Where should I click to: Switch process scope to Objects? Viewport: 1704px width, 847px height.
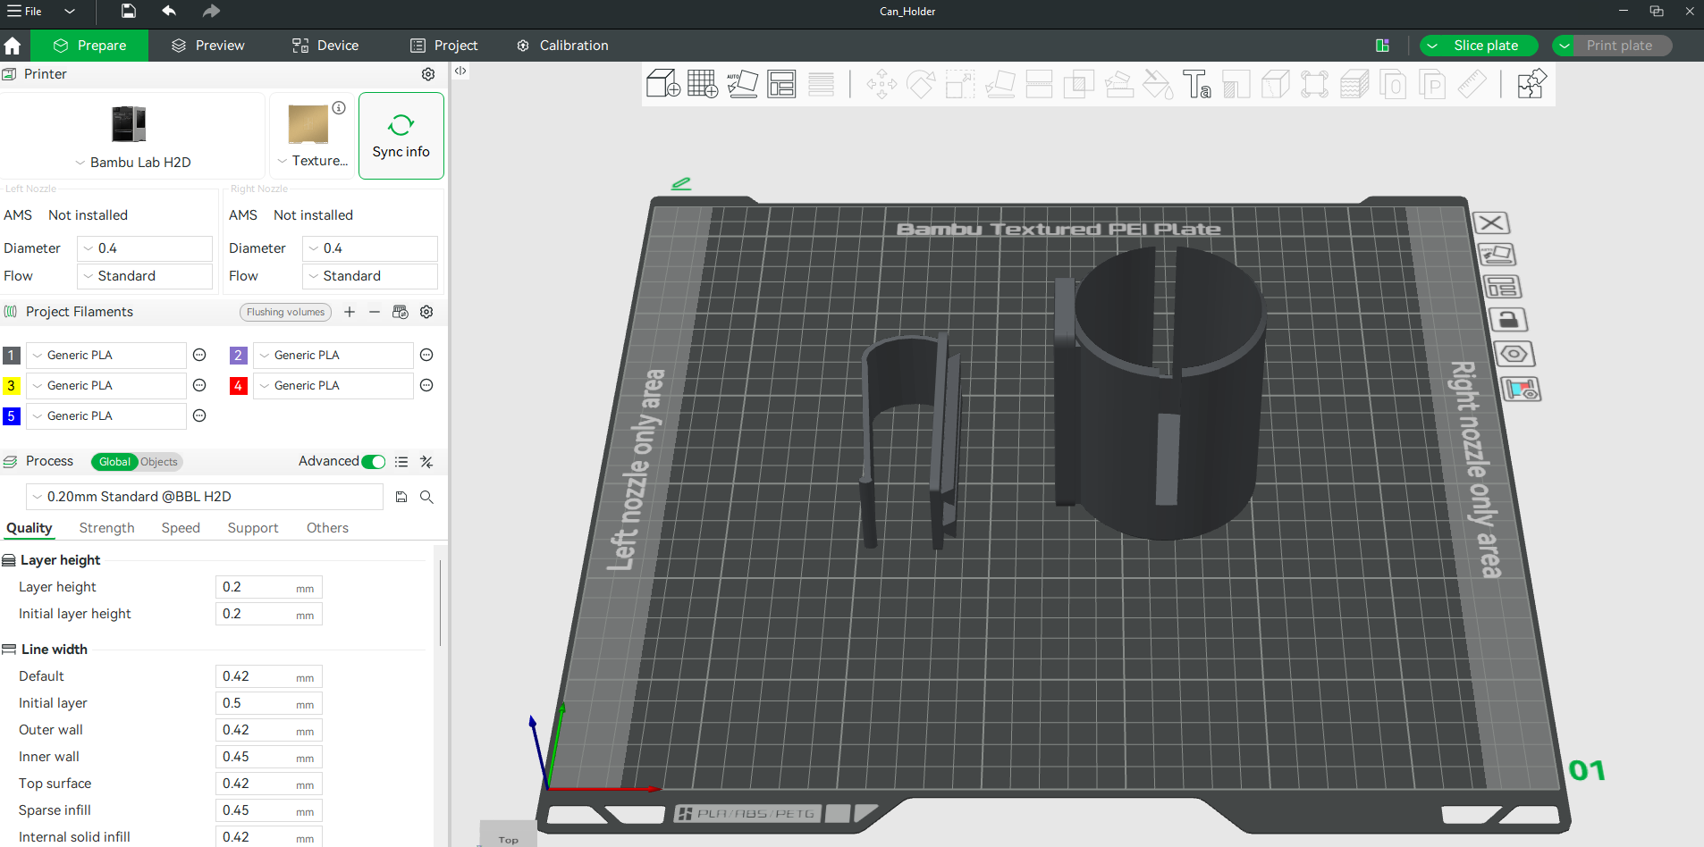click(159, 462)
